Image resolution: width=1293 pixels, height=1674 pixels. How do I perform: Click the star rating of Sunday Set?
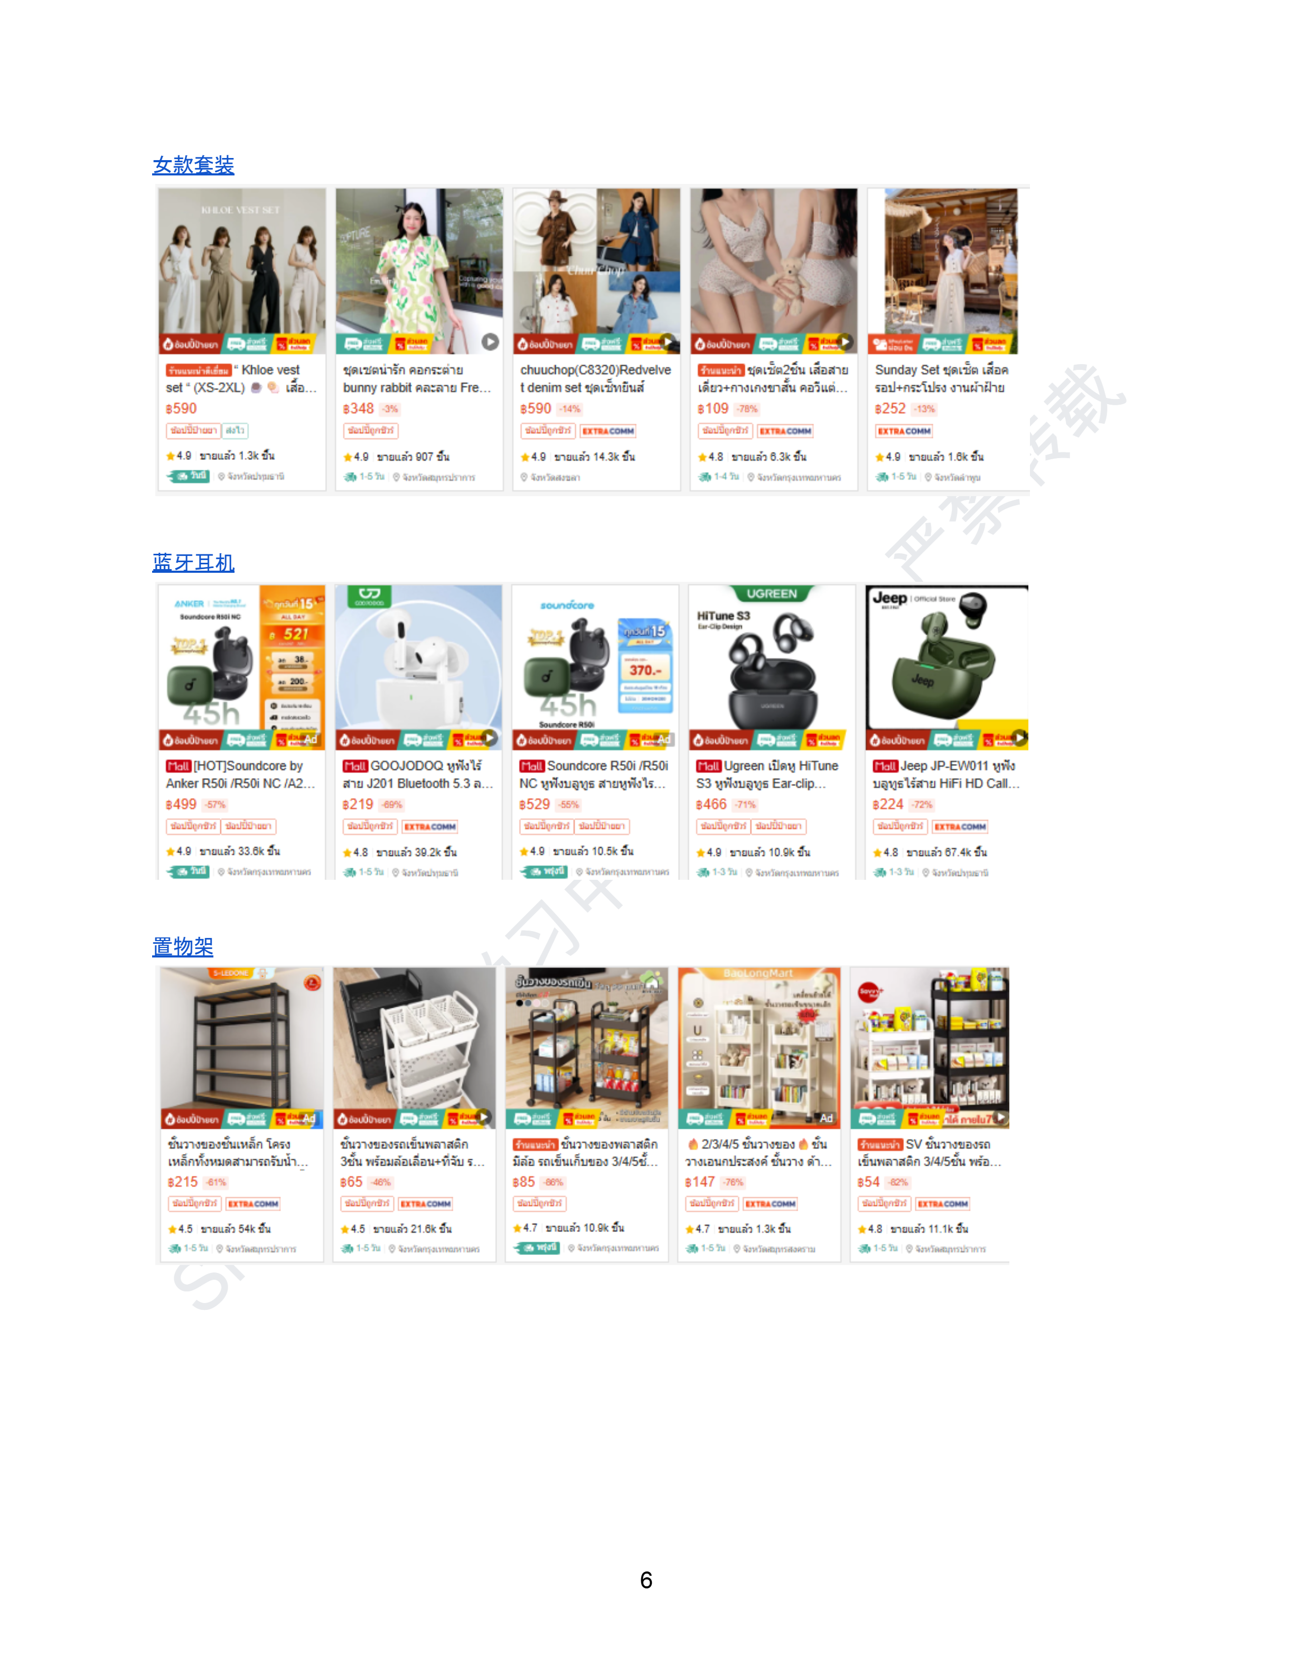888,457
